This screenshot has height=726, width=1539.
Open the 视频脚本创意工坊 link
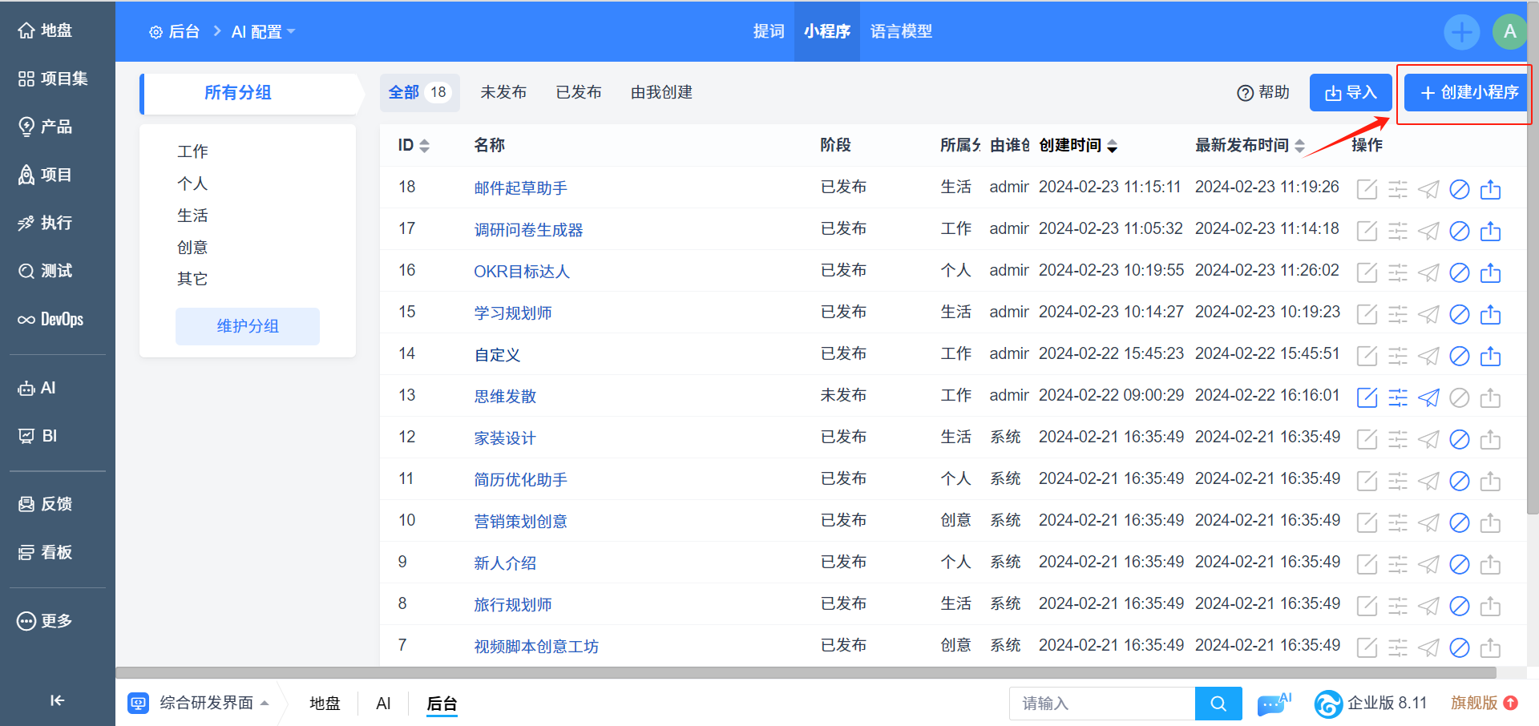(536, 646)
